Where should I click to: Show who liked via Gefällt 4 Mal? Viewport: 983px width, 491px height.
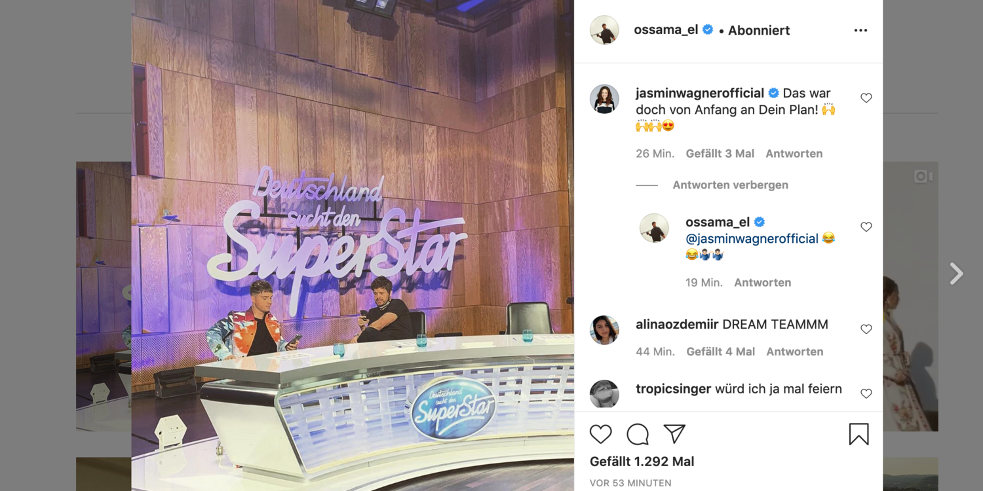[720, 352]
